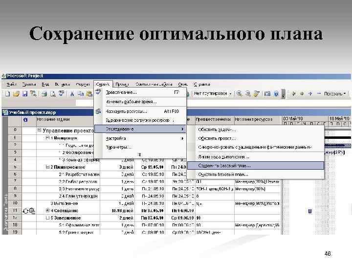Collapse the 5 Завершение task group
This screenshot has height=264, width=352.
pos(47,218)
